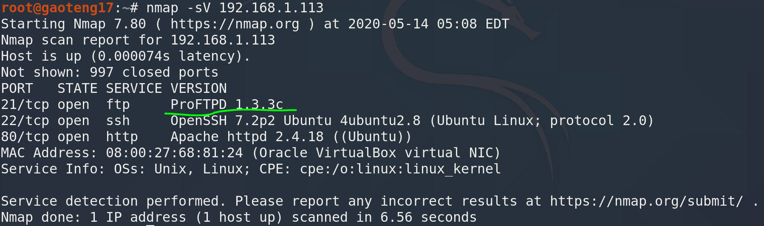Click the cpe:/o:linux:linux_kernel text
This screenshot has width=764, height=226.
point(400,169)
